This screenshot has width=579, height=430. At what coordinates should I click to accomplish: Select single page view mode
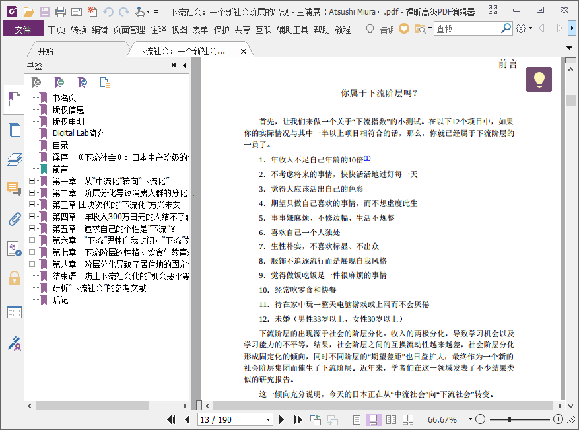click(x=357, y=419)
